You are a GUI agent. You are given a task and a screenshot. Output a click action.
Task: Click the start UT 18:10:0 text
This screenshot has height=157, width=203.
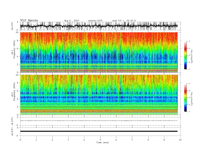click(124, 21)
